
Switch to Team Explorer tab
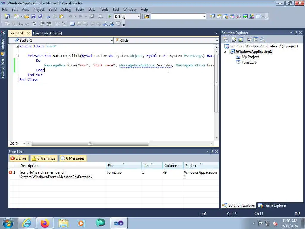click(x=272, y=205)
